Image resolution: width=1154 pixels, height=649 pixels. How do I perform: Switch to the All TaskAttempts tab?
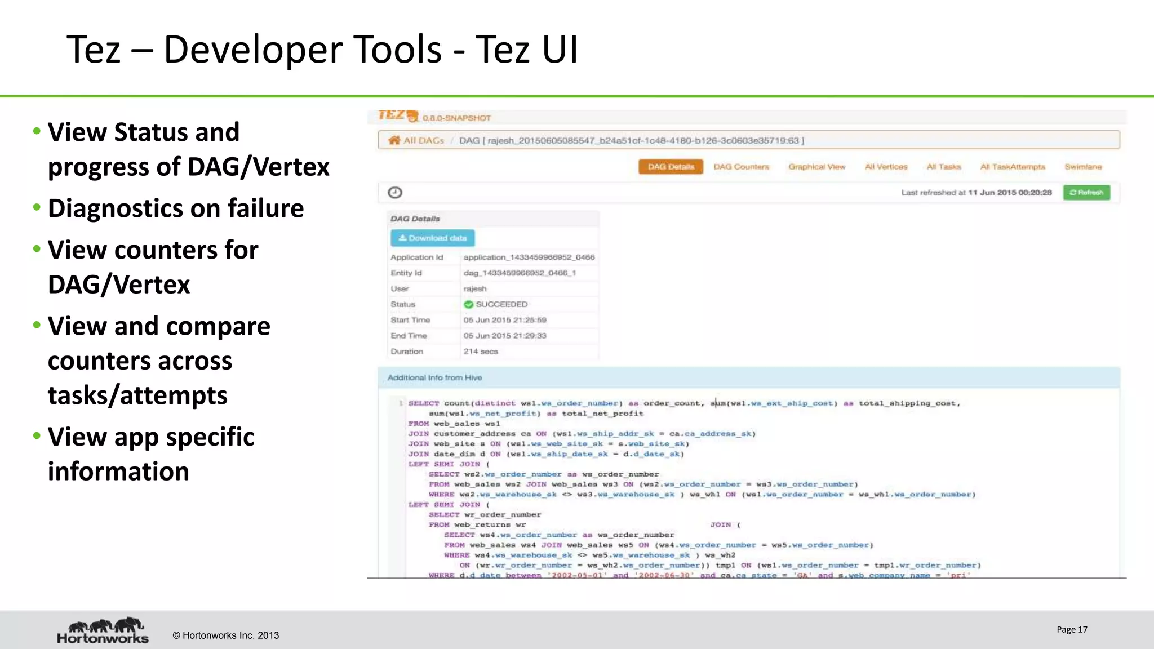pos(1013,167)
